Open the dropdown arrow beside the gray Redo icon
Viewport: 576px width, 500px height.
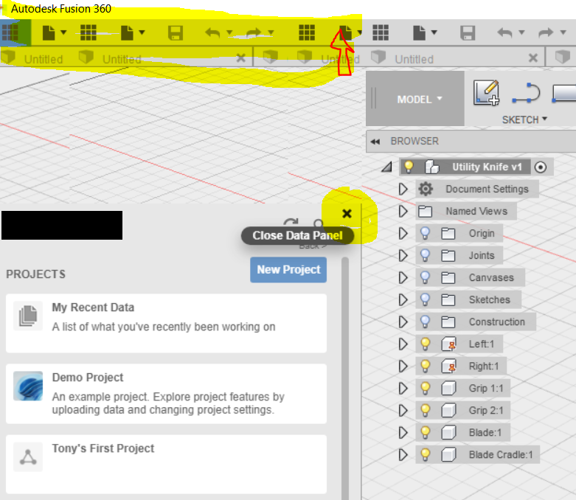pyautogui.click(x=563, y=32)
